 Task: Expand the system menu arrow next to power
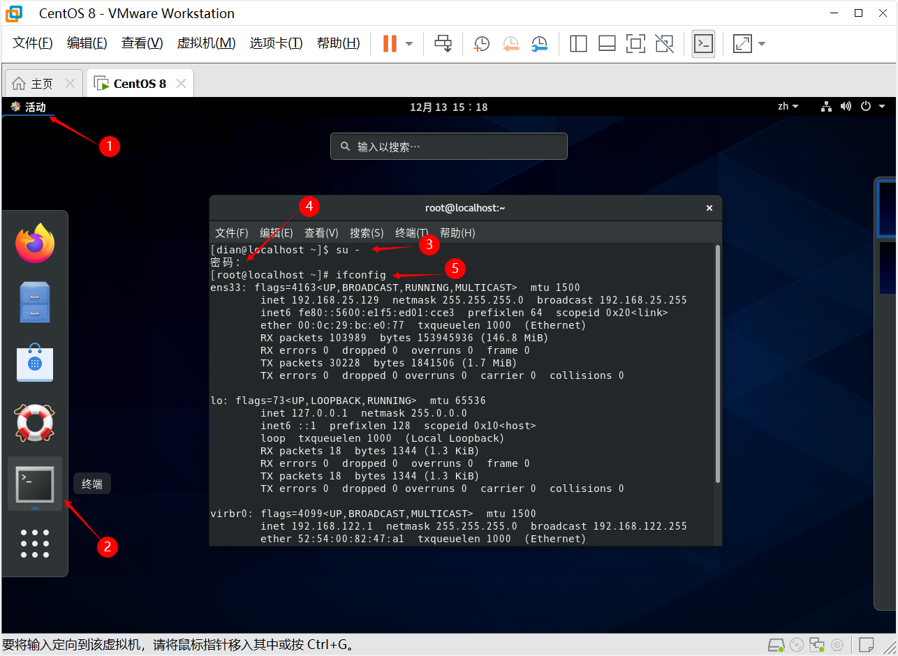882,107
